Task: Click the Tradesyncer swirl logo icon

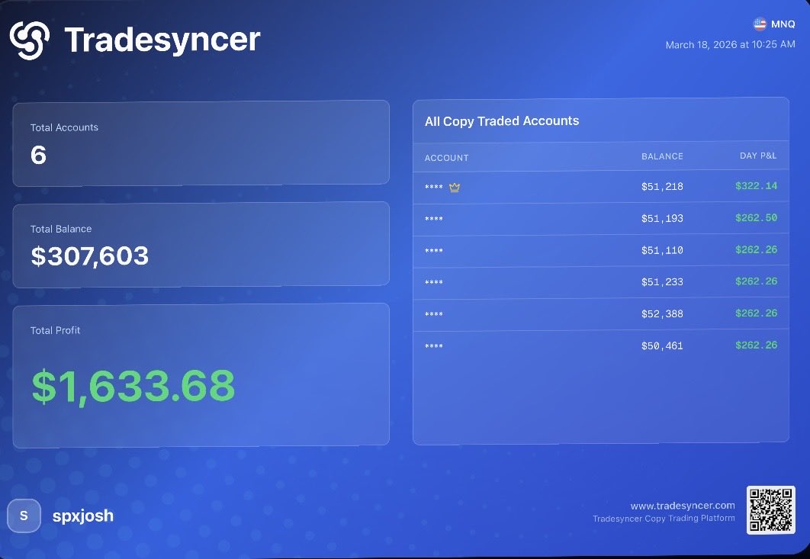Action: point(30,40)
